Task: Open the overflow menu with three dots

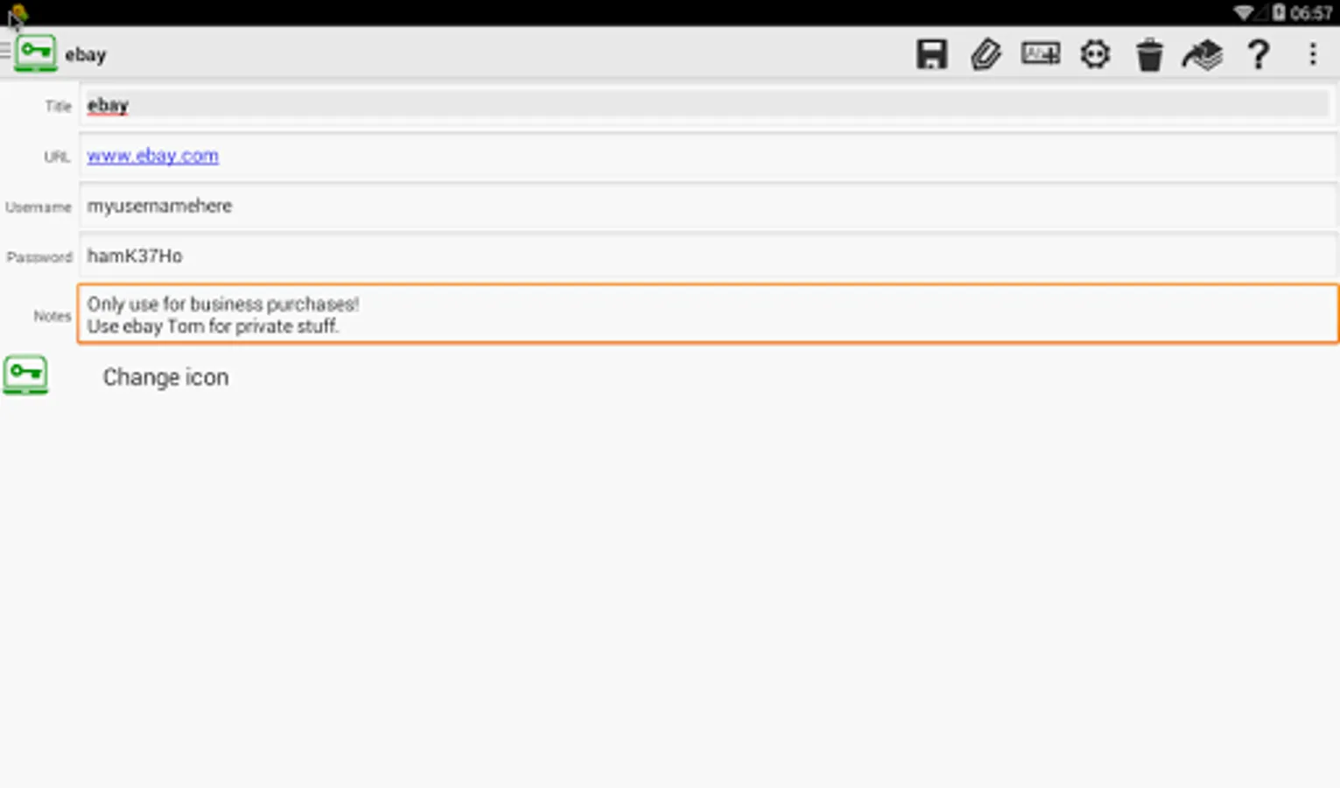Action: point(1312,54)
